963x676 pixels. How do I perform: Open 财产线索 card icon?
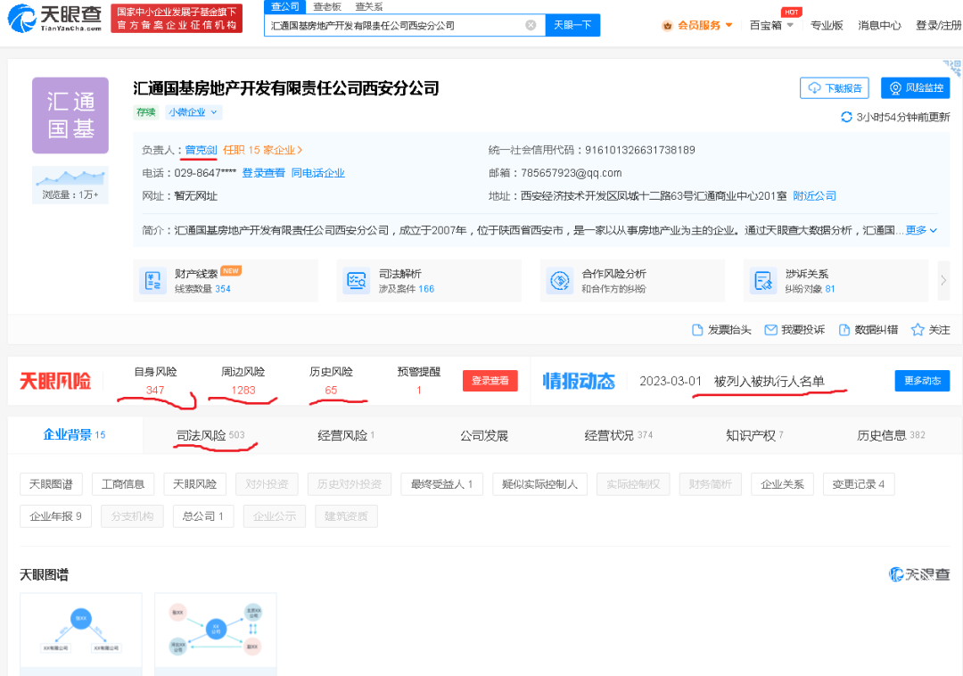click(152, 281)
